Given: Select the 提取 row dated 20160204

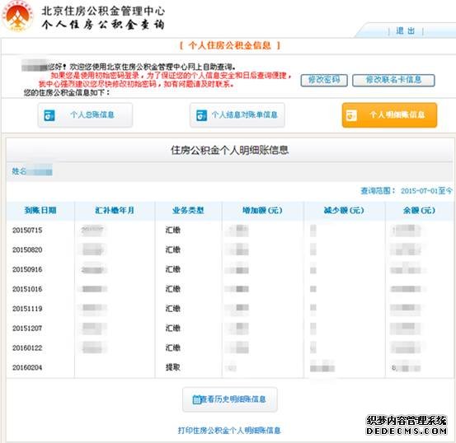Looking at the screenshot, I should tap(230, 367).
